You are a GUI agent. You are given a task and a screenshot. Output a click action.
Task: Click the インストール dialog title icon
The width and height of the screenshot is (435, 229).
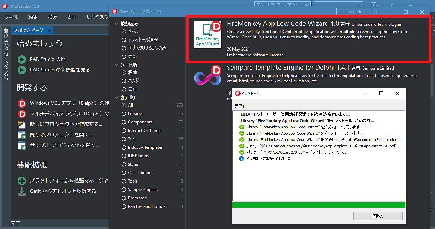237,94
